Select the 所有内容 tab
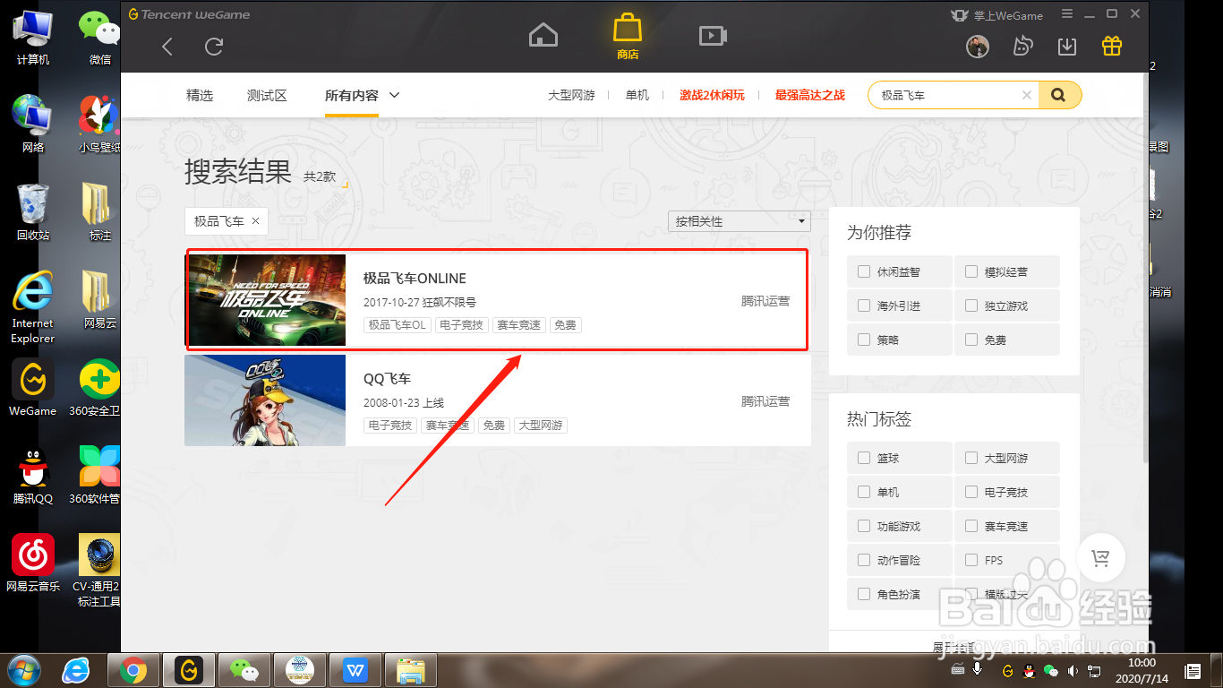Viewport: 1223px width, 688px height. pyautogui.click(x=352, y=95)
